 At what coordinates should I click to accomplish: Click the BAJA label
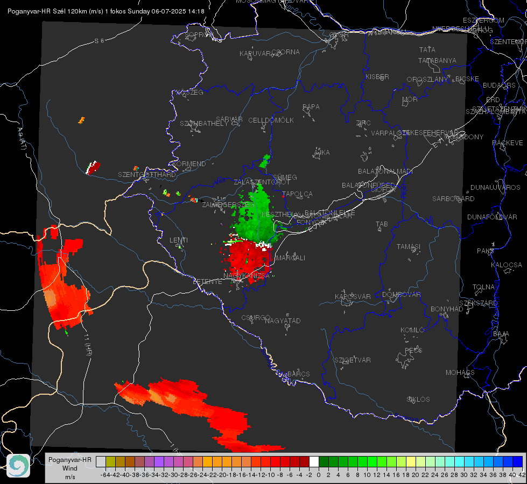point(501,334)
